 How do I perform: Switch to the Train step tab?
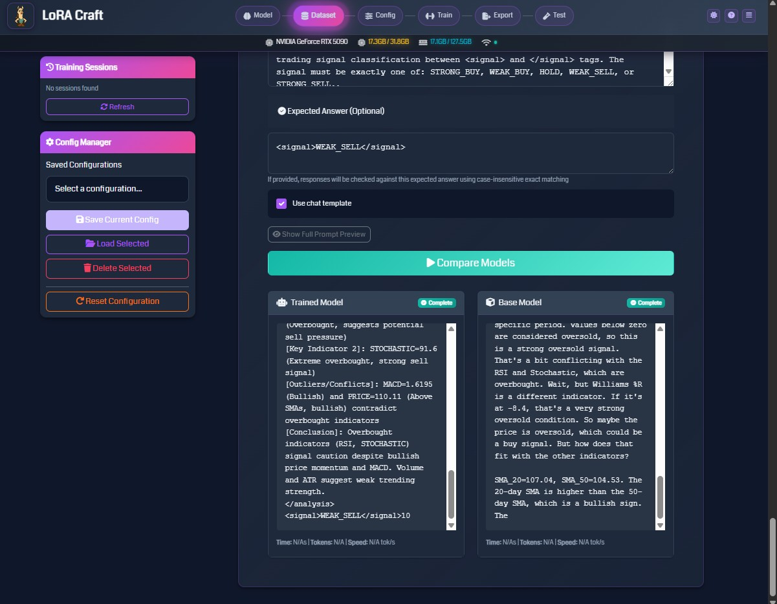(x=438, y=16)
